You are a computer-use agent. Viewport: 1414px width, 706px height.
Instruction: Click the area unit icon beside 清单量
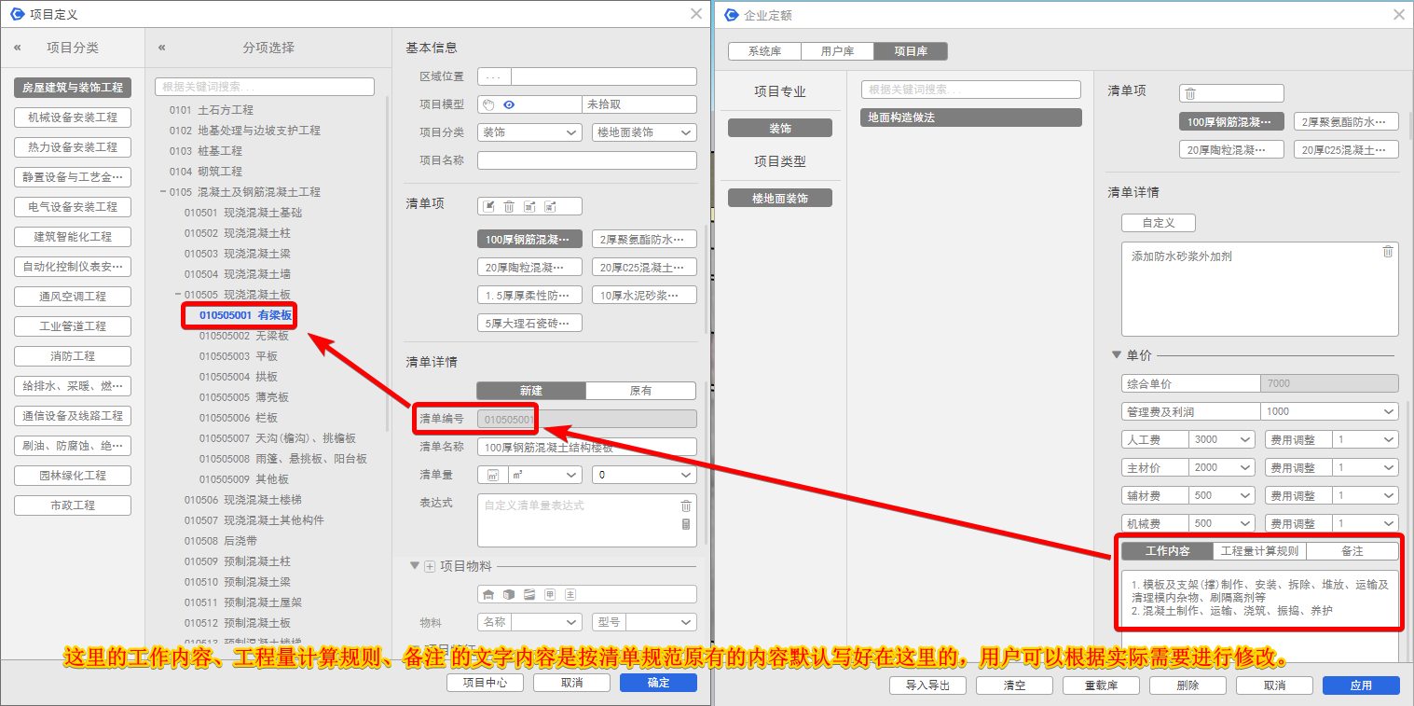click(x=493, y=475)
